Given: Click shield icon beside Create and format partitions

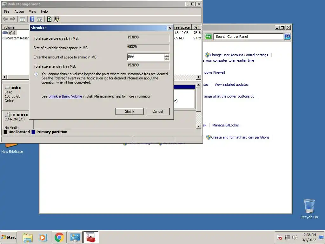Looking at the screenshot, I should pos(208,137).
